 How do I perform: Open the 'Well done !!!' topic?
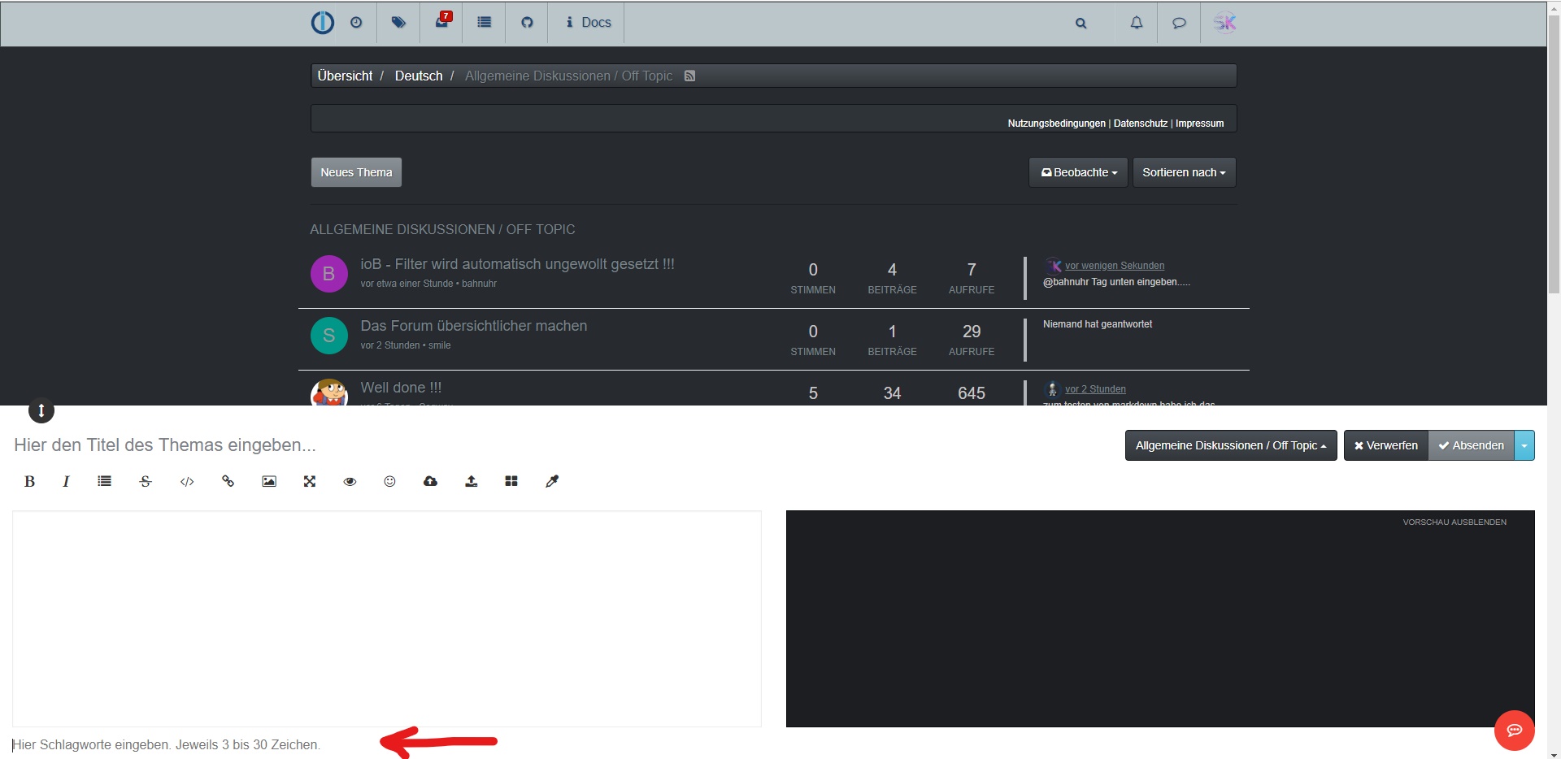pos(401,388)
